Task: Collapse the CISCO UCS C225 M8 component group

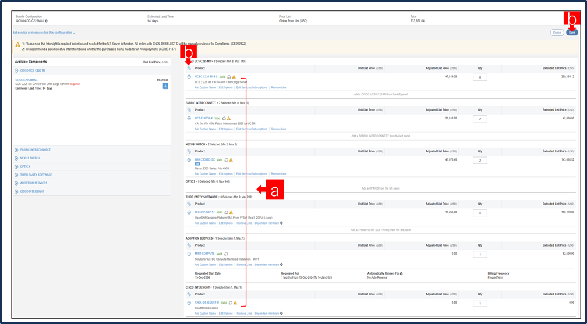Action: 16,70
